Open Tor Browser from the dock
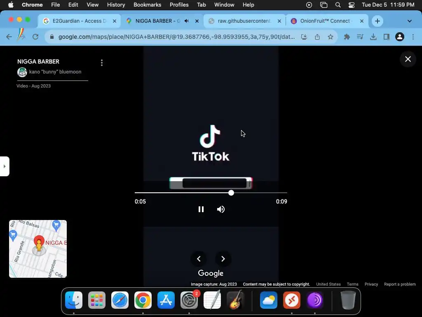422x317 pixels. [x=315, y=300]
